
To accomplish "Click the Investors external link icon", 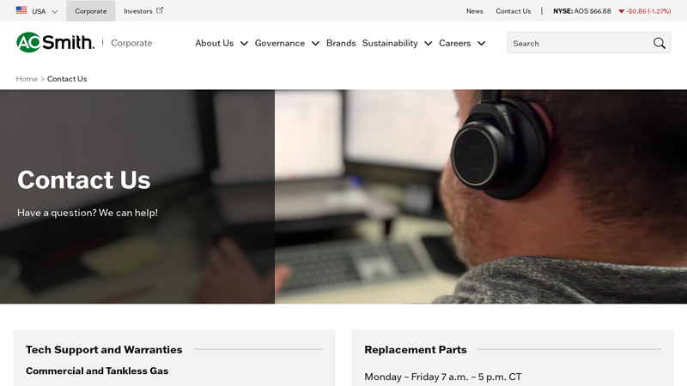I will coord(160,10).
